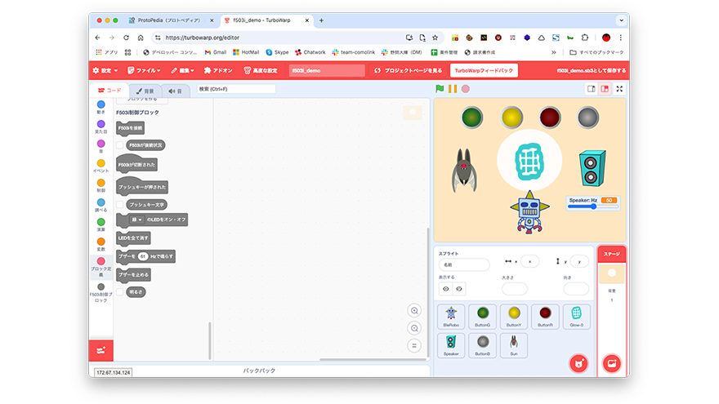
Task: Click the yellow button sprite on stage
Action: [x=511, y=118]
